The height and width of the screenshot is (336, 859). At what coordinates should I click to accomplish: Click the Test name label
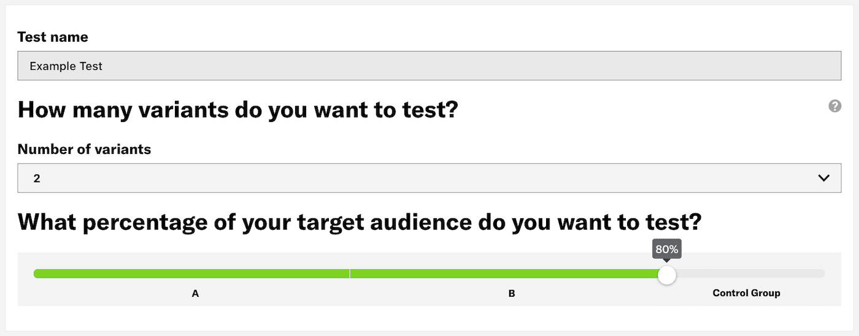click(x=53, y=37)
